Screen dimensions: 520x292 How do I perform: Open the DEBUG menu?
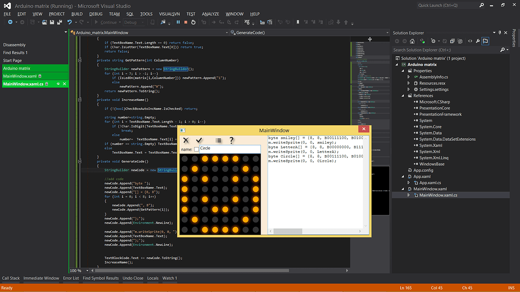click(95, 14)
